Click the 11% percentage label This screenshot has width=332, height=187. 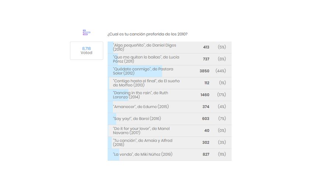222,155
